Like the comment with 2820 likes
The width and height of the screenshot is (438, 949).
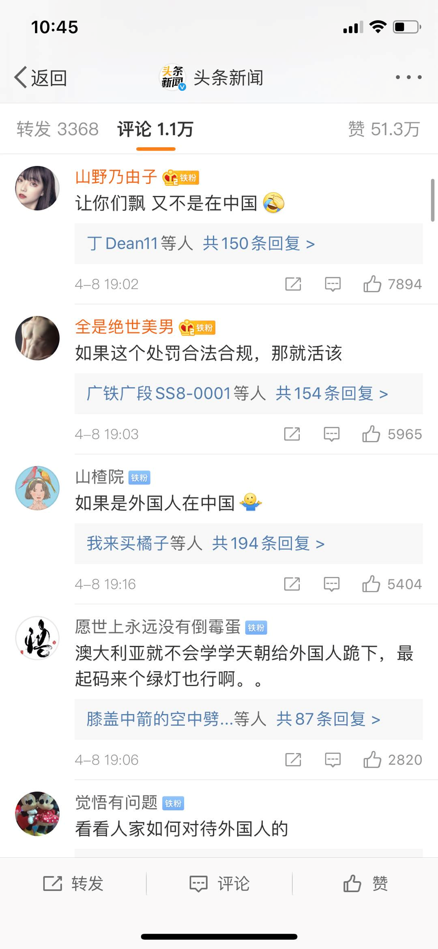tap(393, 760)
